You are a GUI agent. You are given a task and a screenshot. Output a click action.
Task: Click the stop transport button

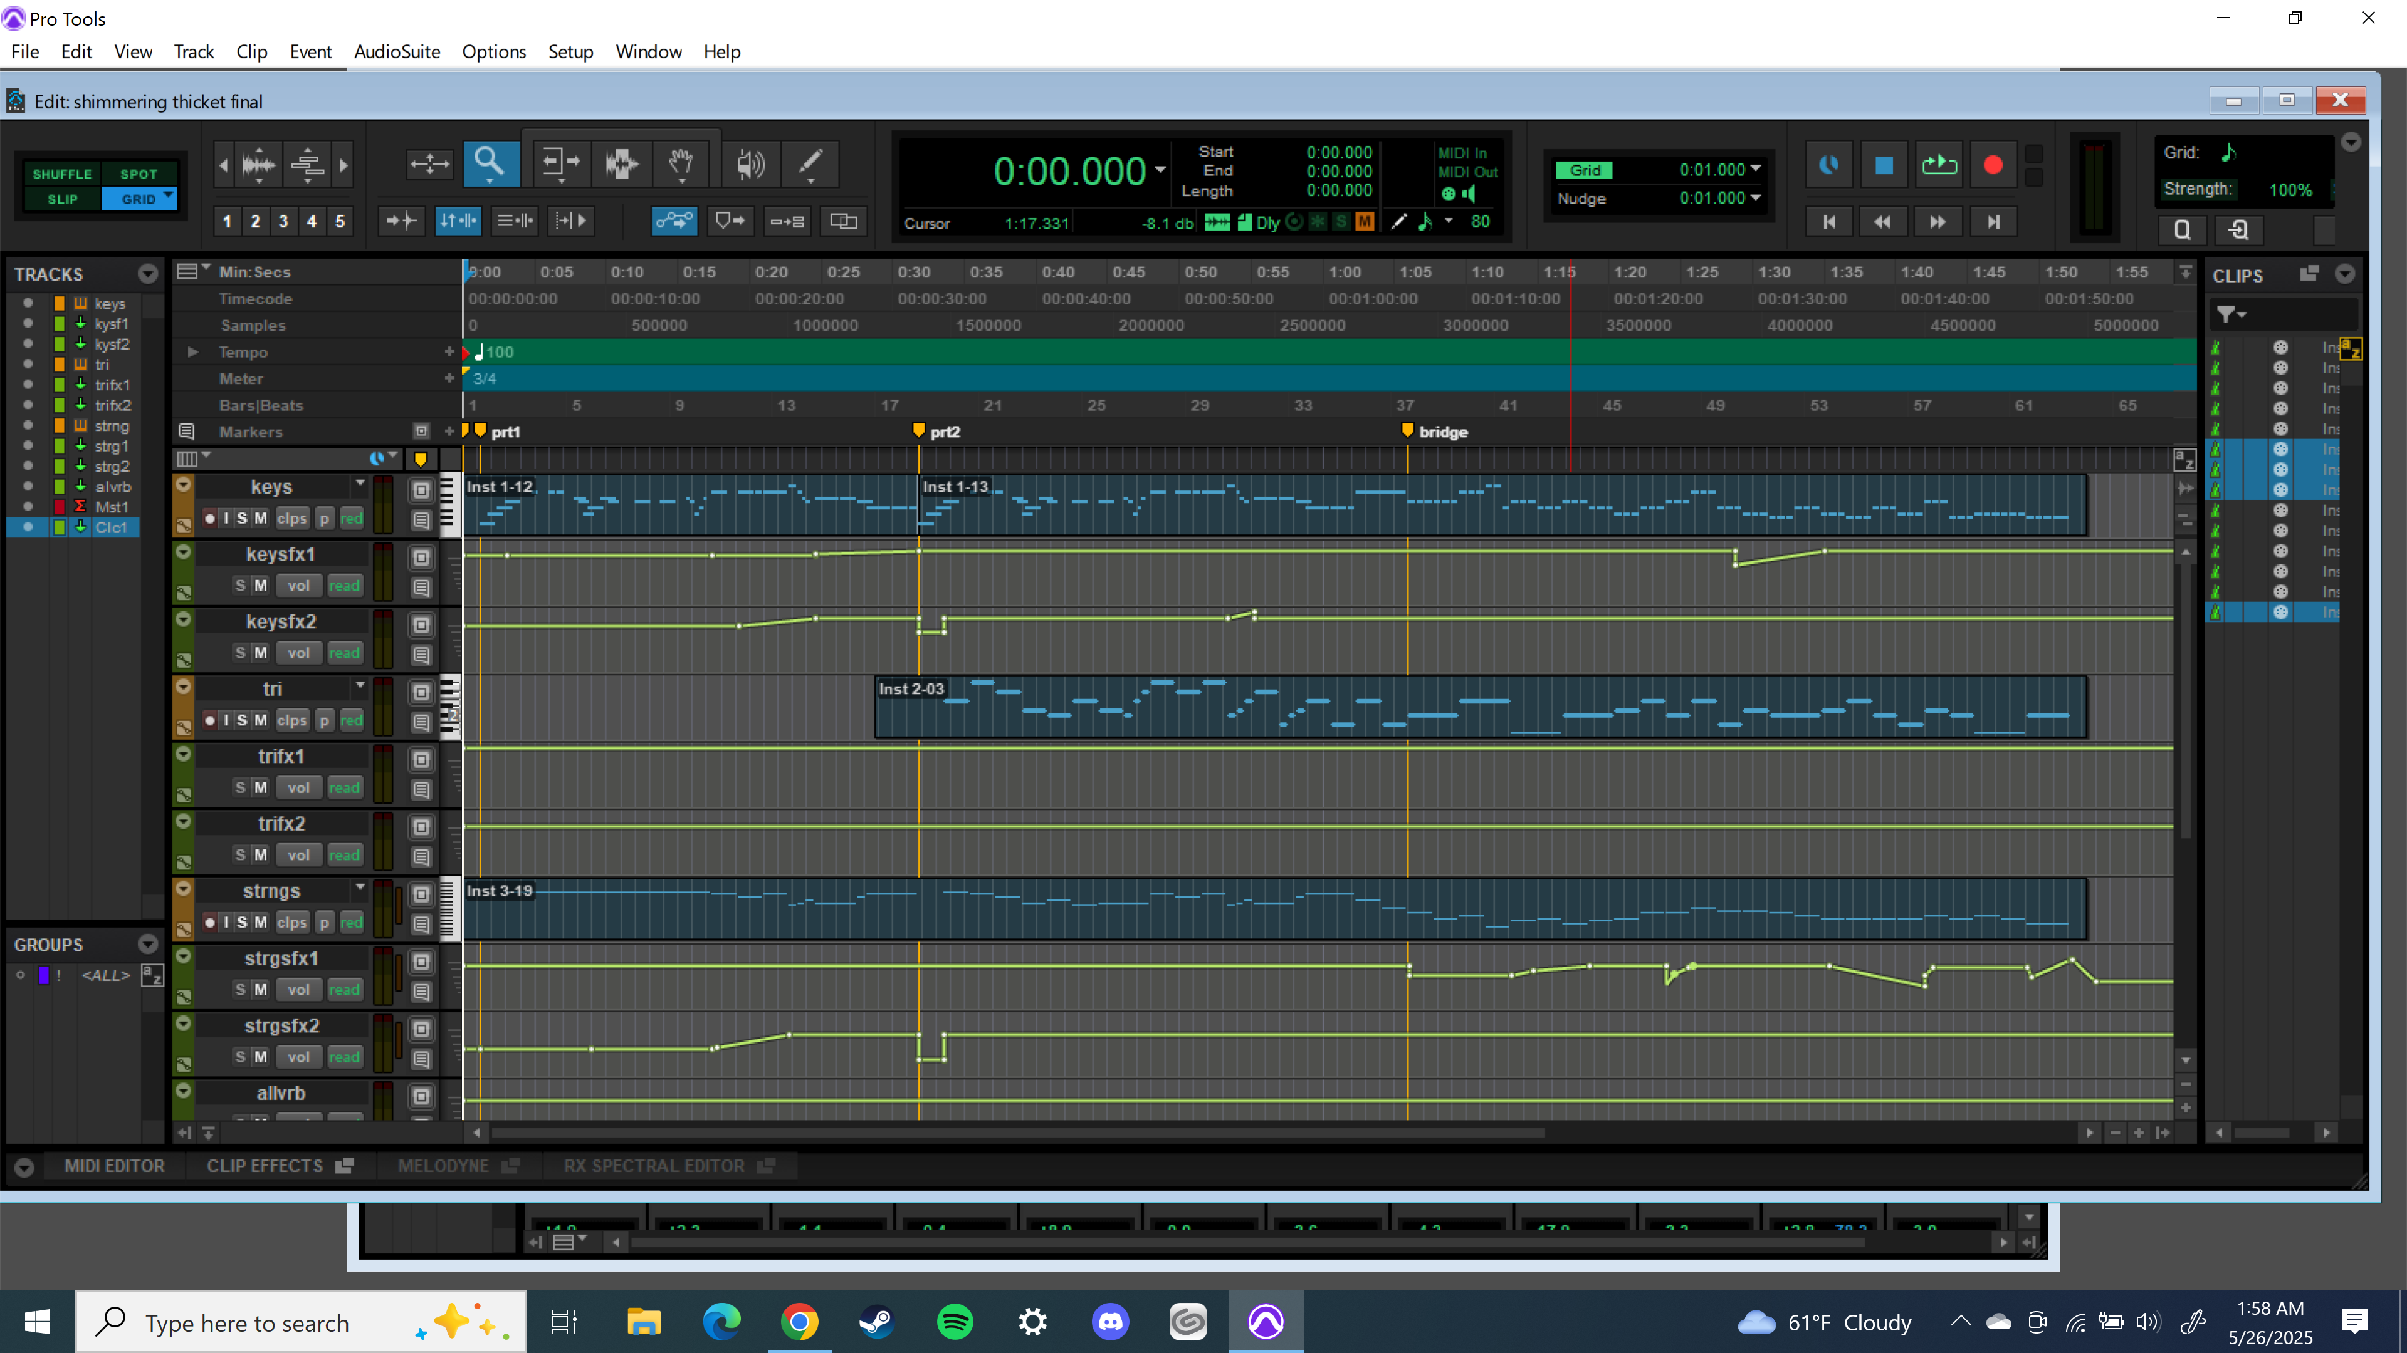point(1884,165)
